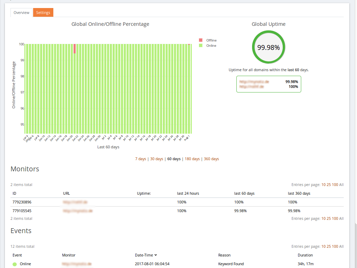Click the Online green legend swatch

(200, 45)
